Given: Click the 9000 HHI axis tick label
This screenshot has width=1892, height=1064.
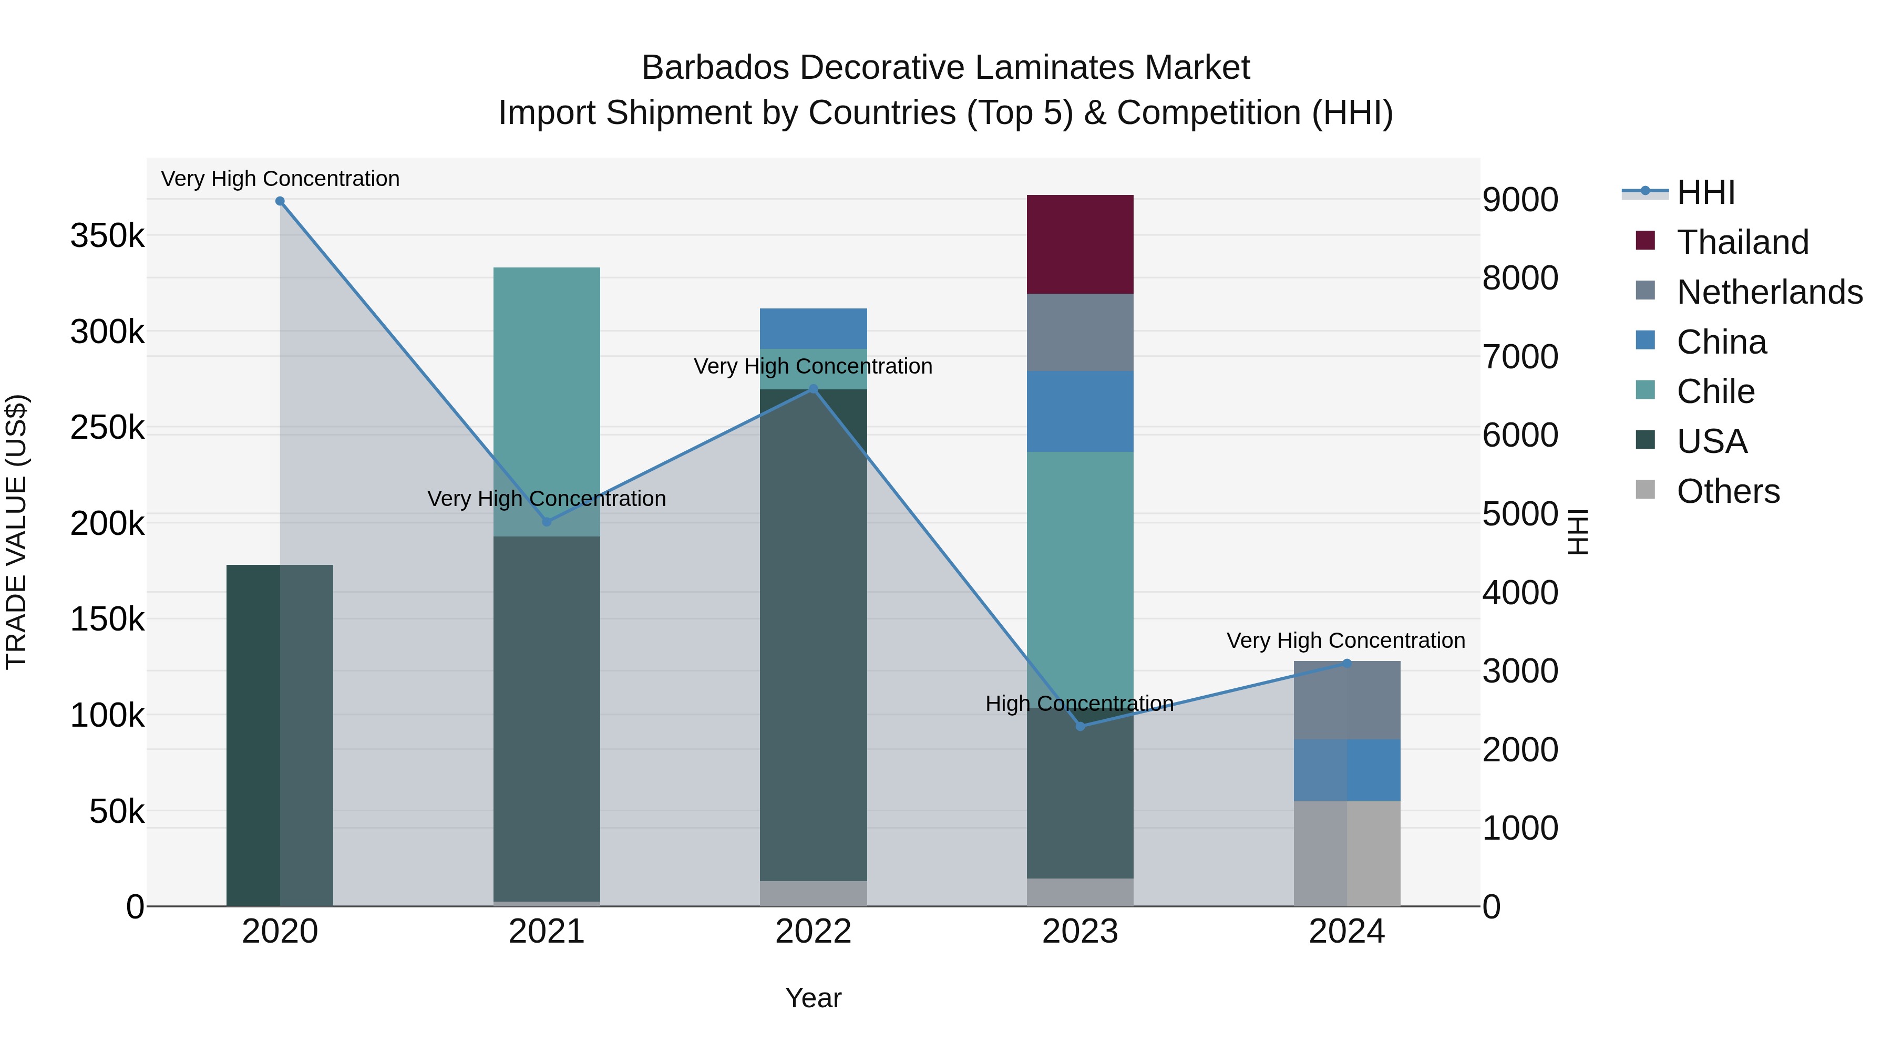Looking at the screenshot, I should point(1520,200).
